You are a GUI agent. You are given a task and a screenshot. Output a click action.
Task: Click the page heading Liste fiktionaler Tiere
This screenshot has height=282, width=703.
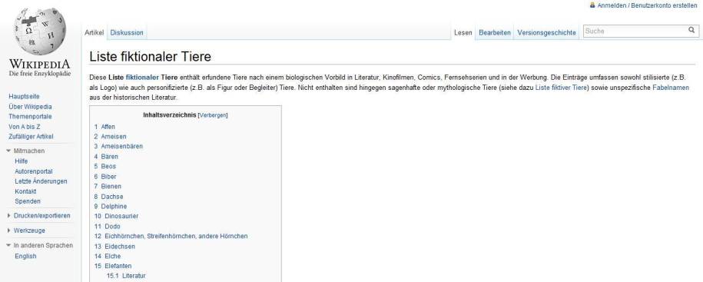point(150,57)
